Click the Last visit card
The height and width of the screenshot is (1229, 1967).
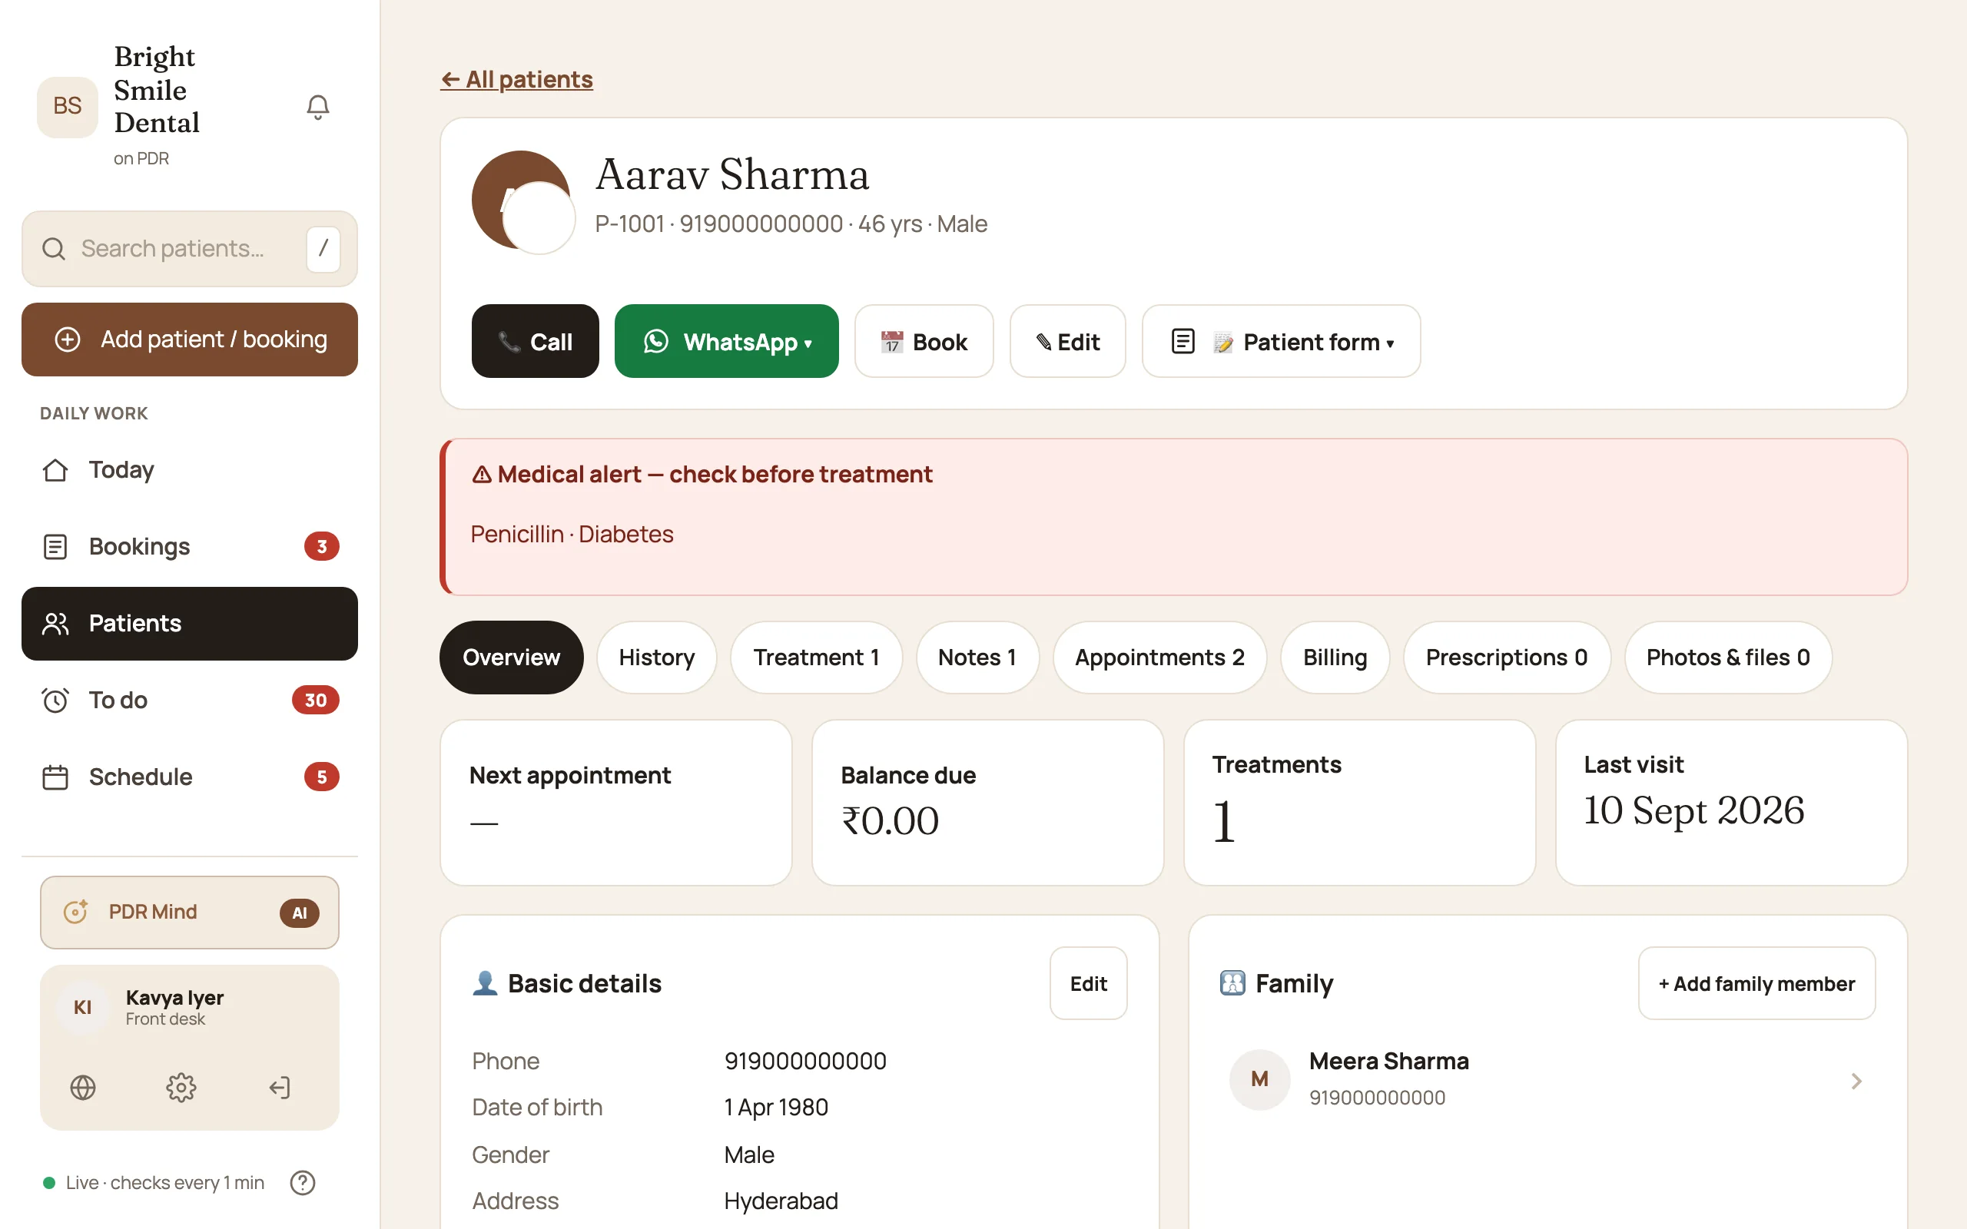[x=1731, y=802]
